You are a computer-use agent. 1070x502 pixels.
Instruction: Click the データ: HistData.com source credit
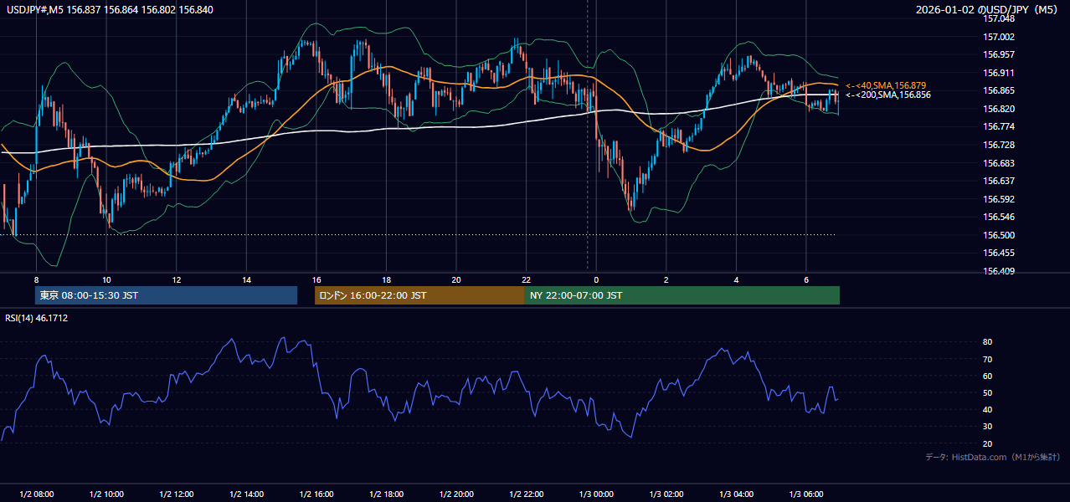coord(993,457)
